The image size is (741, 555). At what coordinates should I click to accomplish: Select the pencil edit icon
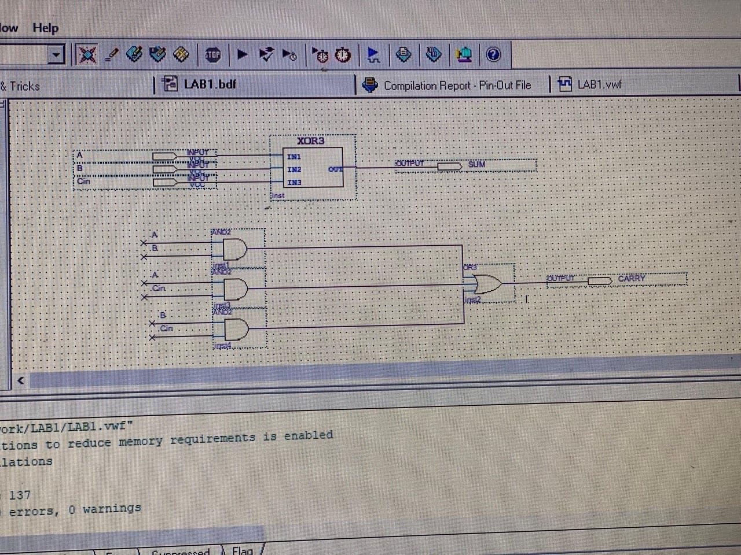coord(111,54)
